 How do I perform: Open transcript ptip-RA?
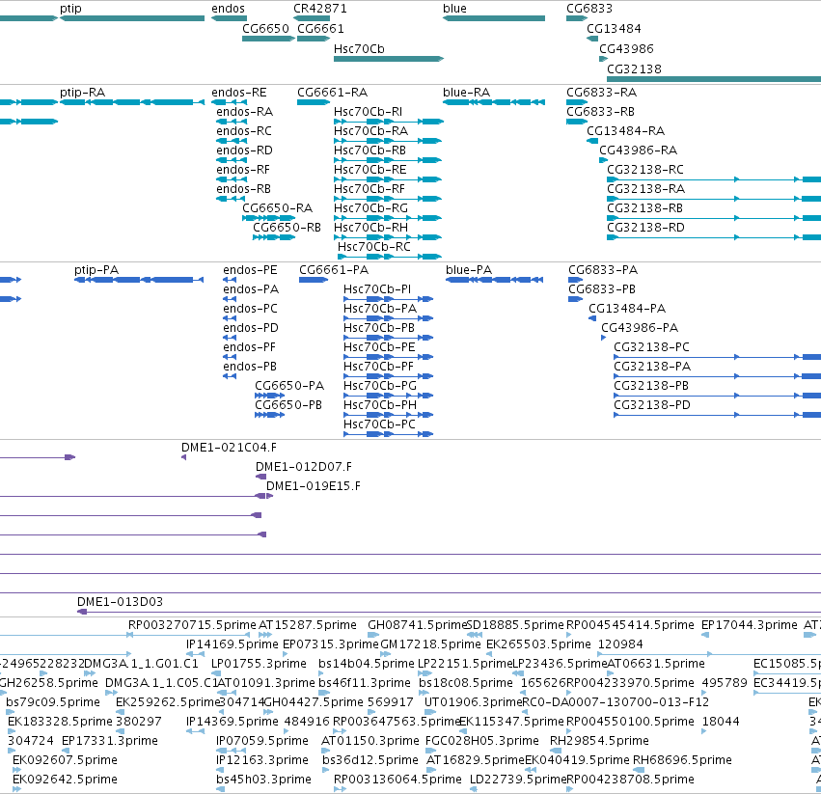click(x=82, y=93)
